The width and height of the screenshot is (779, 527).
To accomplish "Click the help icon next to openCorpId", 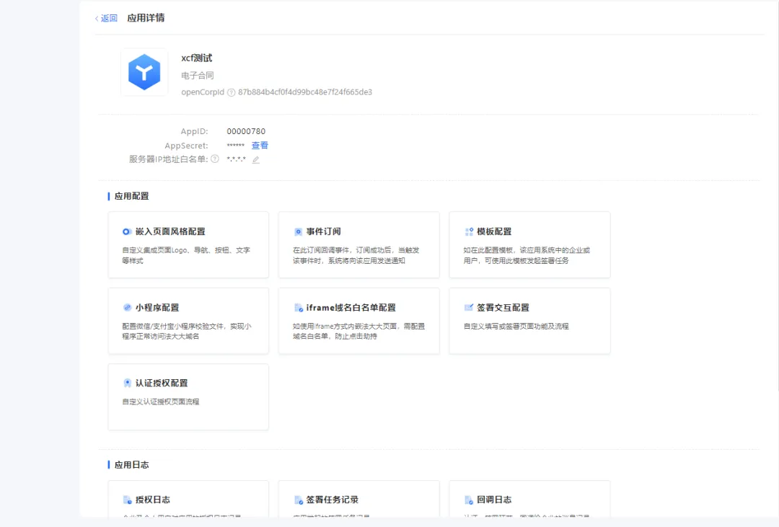I will point(231,92).
